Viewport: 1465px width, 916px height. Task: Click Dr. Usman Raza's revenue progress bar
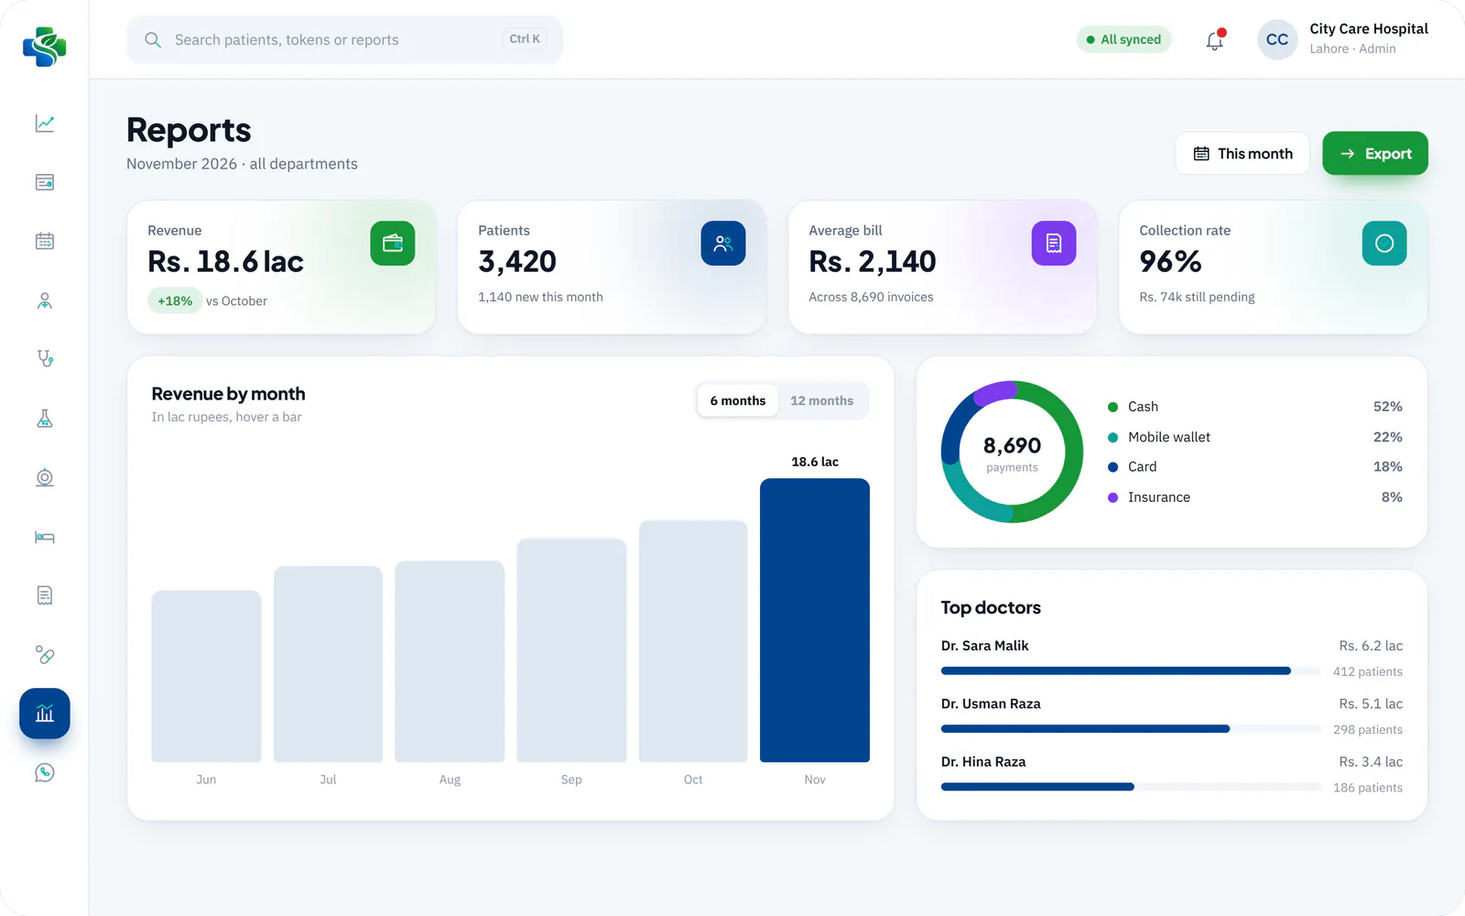click(1132, 729)
